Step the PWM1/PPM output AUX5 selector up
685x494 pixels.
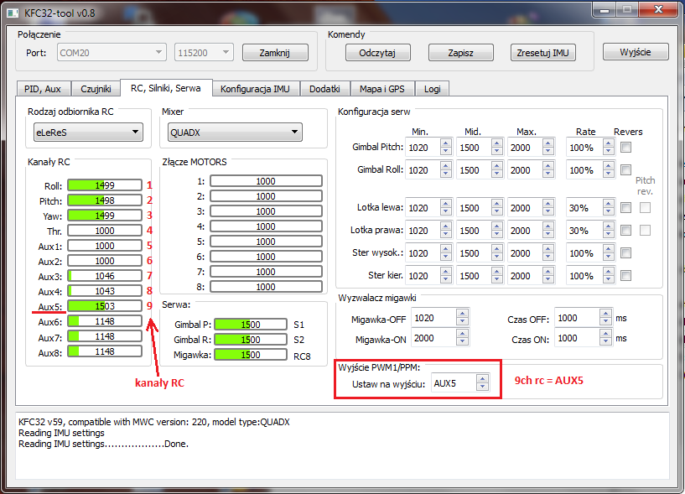[x=481, y=380]
